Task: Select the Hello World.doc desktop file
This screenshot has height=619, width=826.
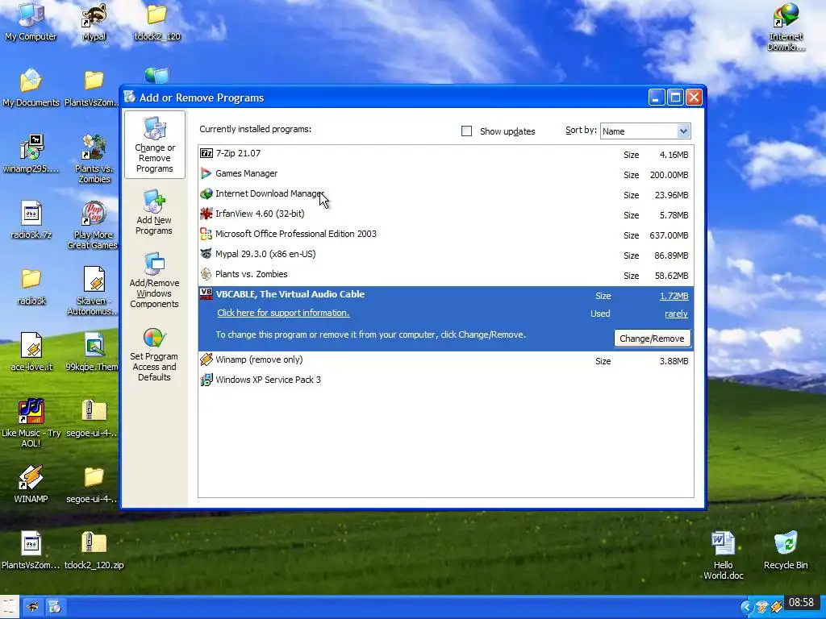Action: (724, 555)
